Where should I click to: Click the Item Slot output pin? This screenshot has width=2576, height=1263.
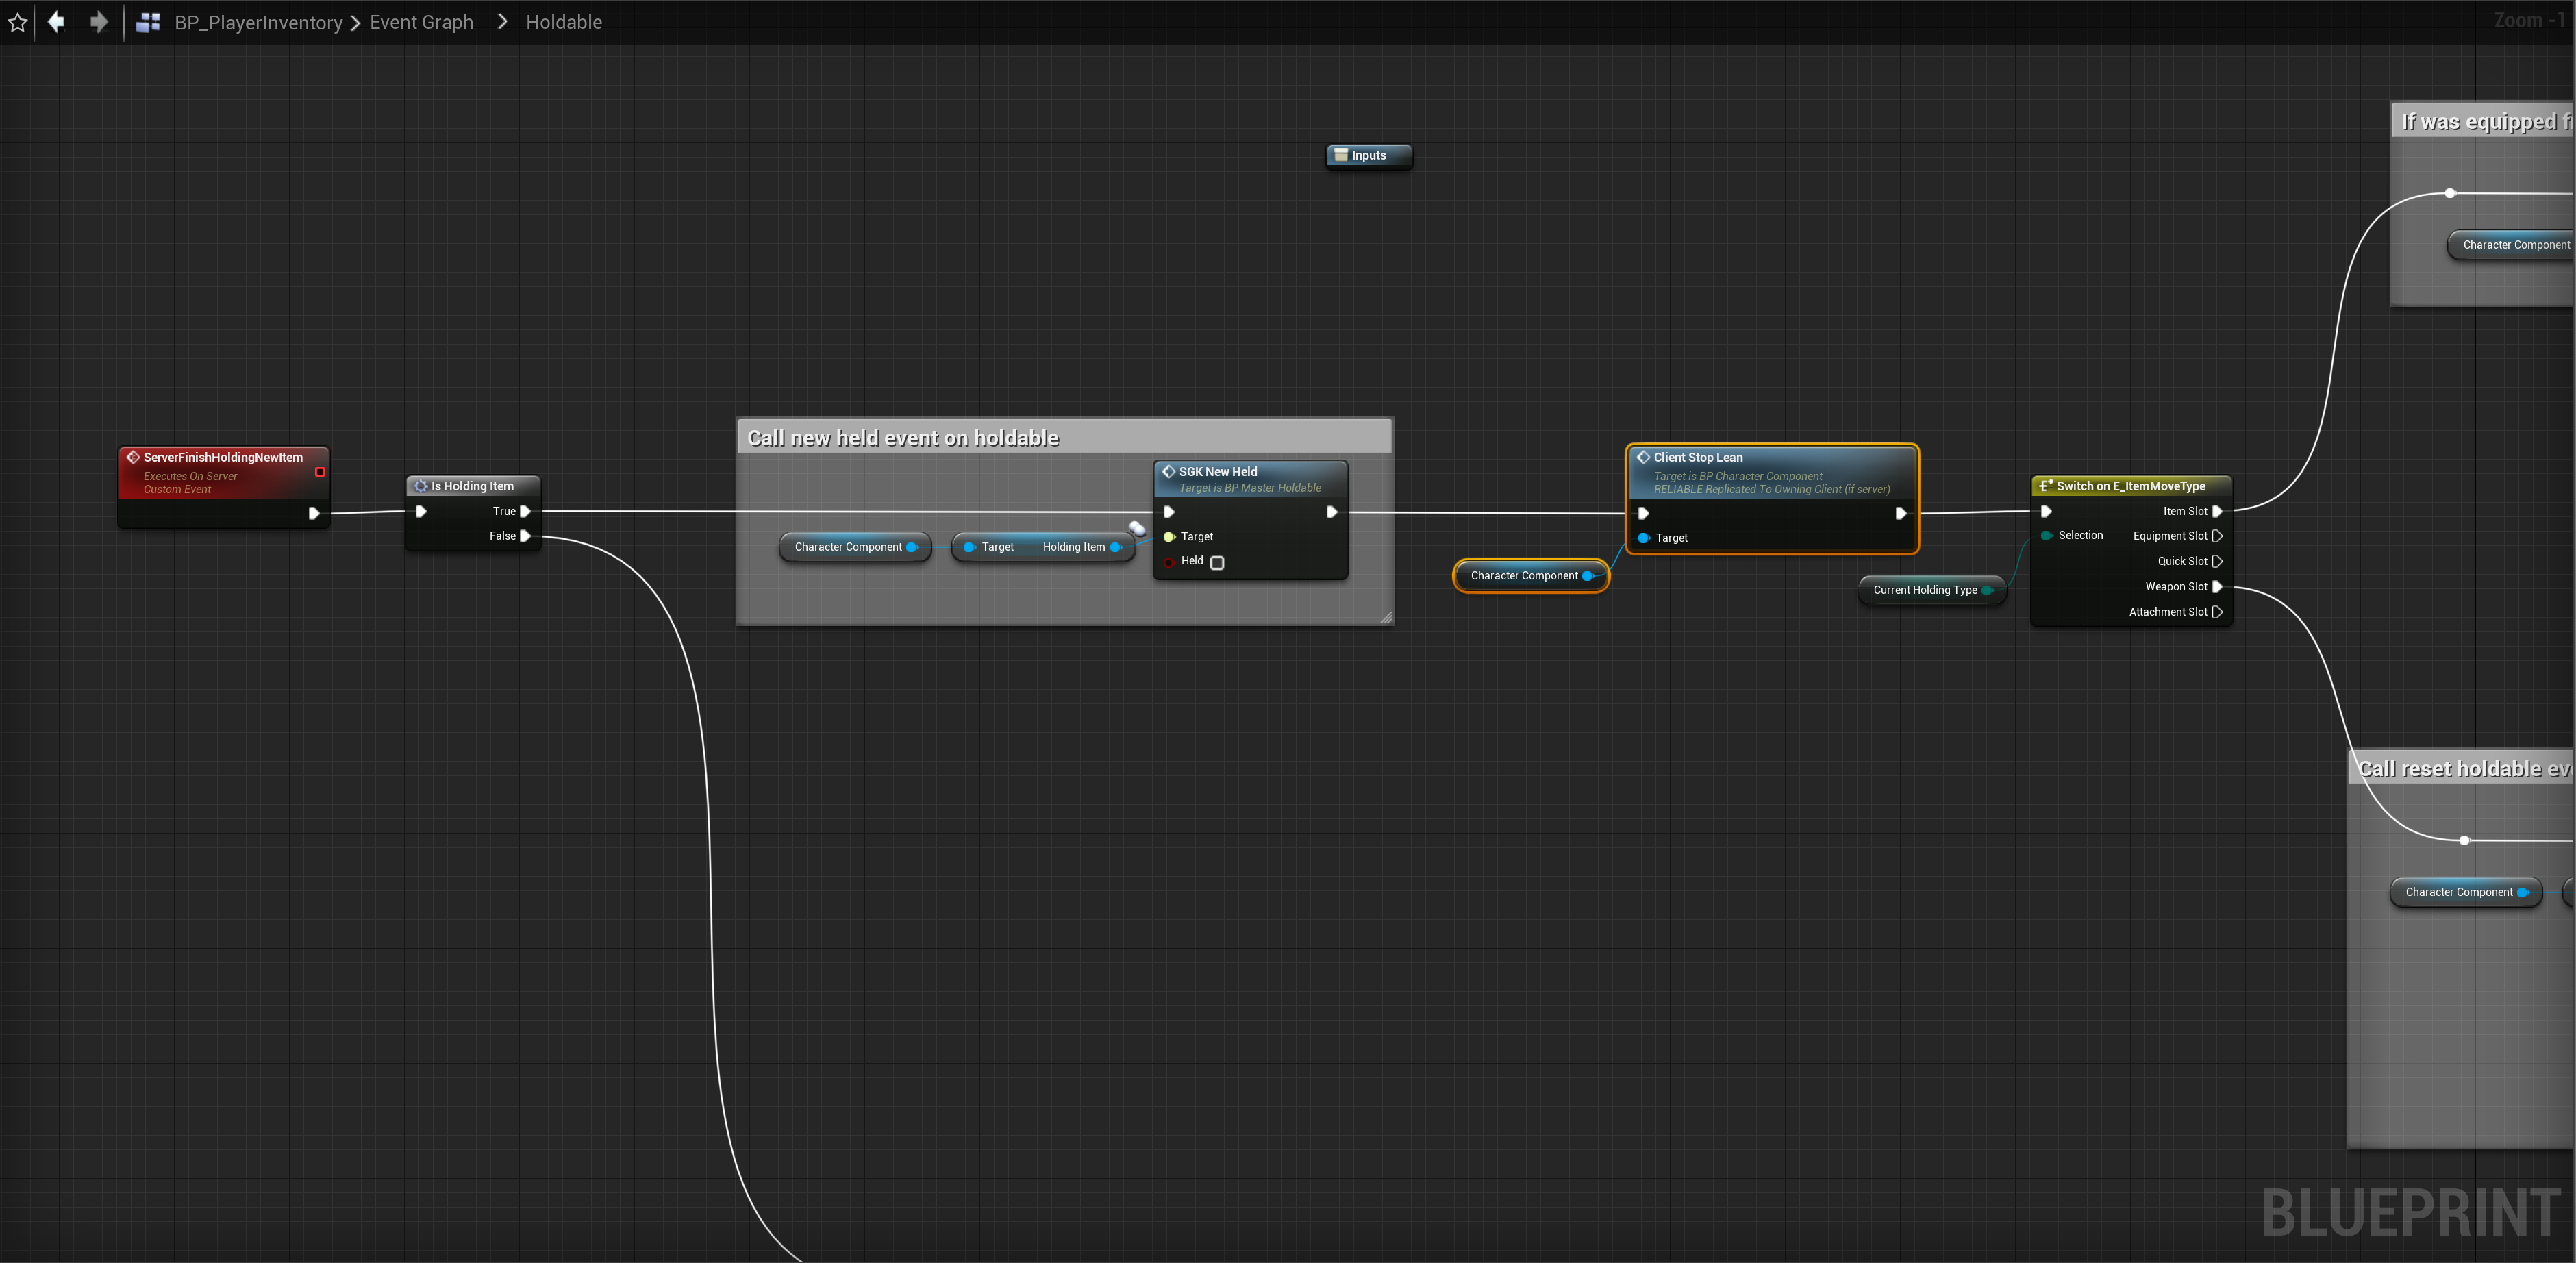(x=2217, y=511)
